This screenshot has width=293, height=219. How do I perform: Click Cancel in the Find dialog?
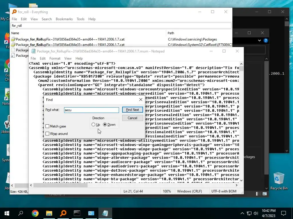tap(132, 118)
